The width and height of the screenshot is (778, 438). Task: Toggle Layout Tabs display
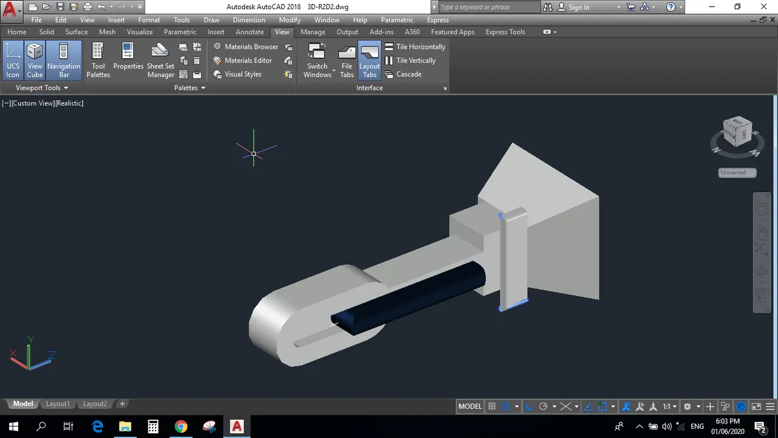tap(370, 60)
